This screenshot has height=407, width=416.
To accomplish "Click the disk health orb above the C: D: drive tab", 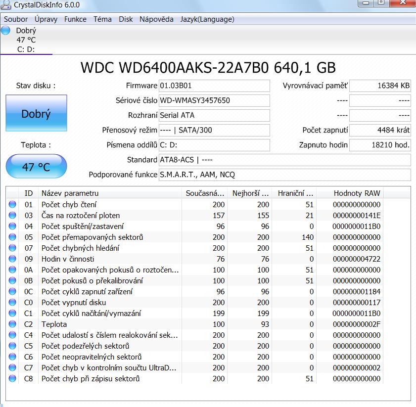I will (x=6, y=31).
